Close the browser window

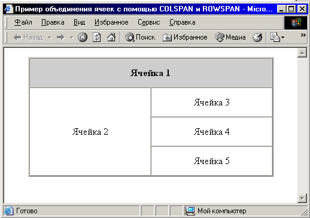pos(302,9)
